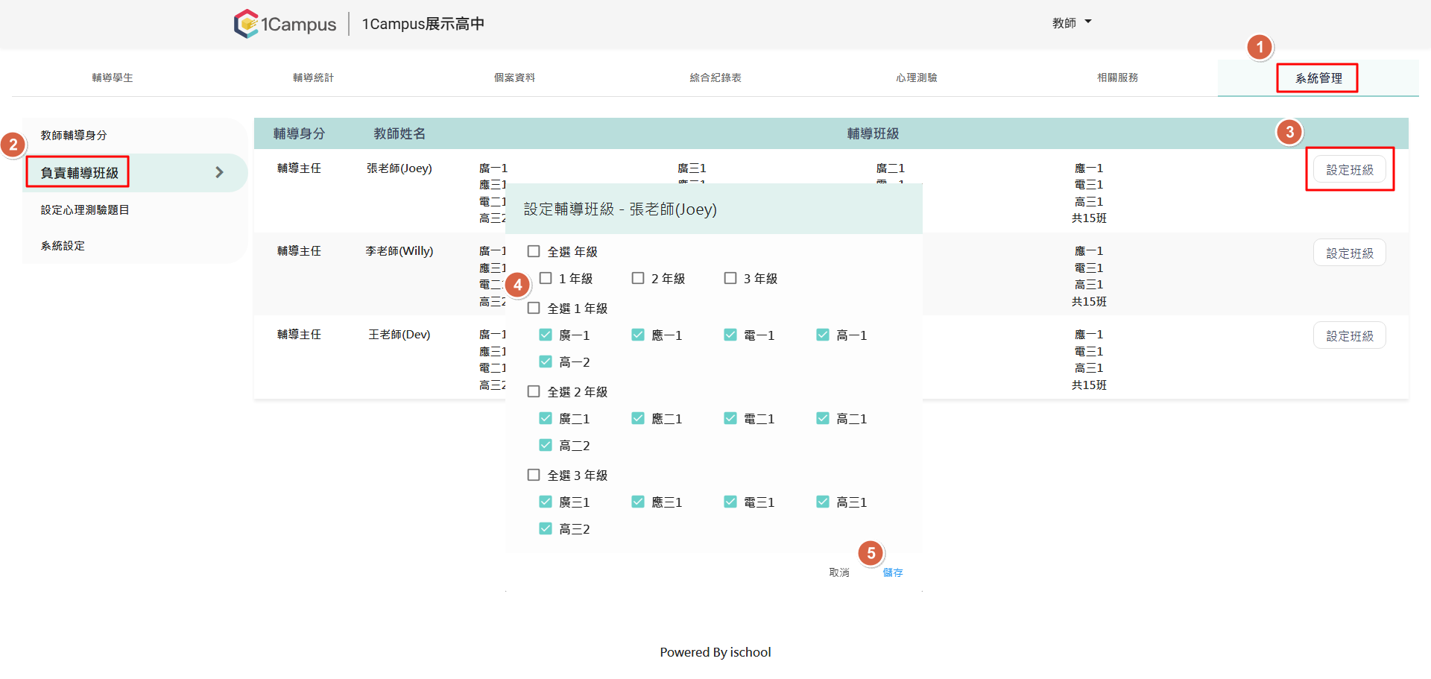Image resolution: width=1431 pixels, height=679 pixels.
Task: Click 設定班級 for 張老師(Joey)
Action: click(1350, 170)
